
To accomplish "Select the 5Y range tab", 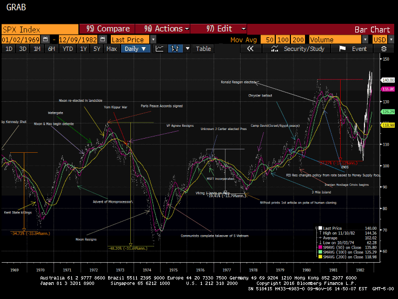I will pyautogui.click(x=97, y=49).
